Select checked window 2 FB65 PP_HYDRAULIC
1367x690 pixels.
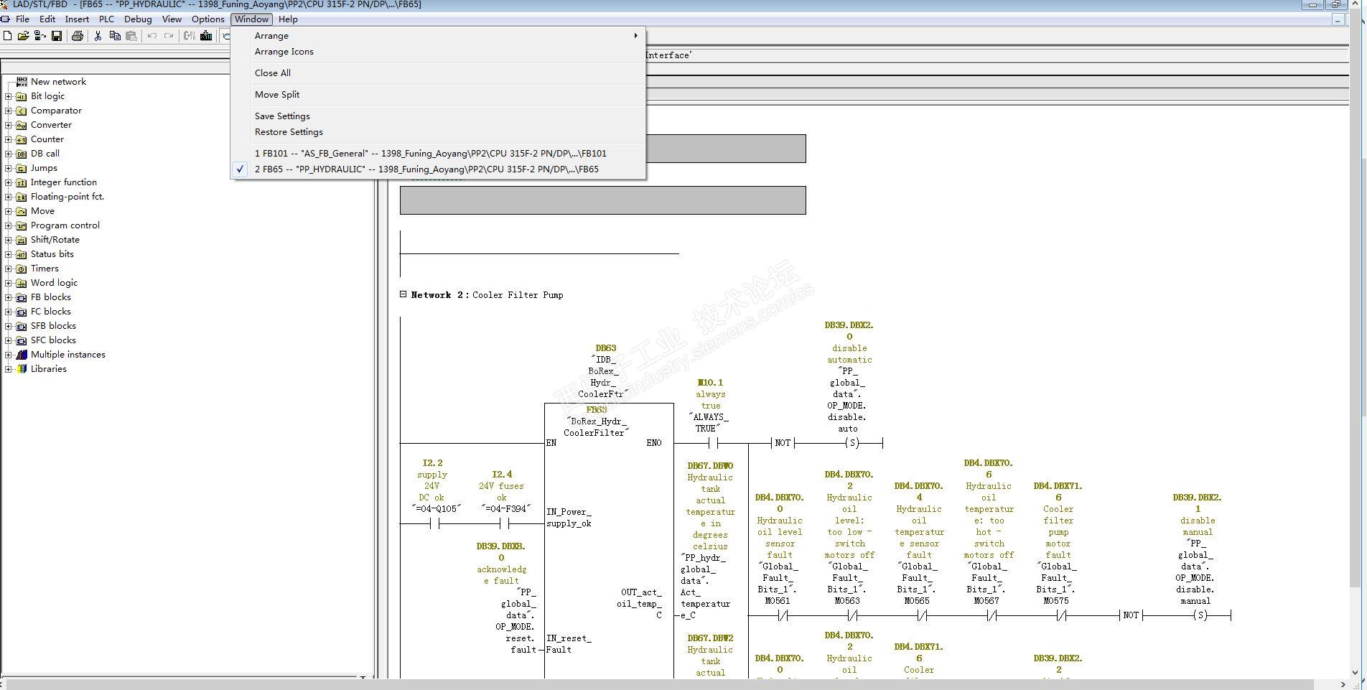click(438, 169)
